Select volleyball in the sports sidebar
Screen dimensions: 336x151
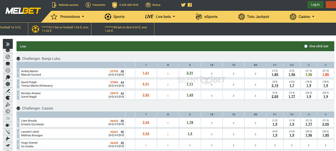pos(8,70)
